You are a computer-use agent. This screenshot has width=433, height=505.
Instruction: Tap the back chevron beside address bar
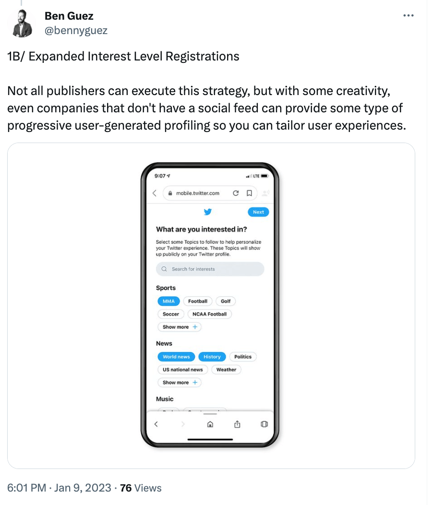click(x=155, y=193)
